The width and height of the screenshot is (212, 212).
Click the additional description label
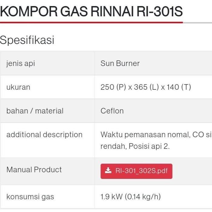(x=44, y=134)
